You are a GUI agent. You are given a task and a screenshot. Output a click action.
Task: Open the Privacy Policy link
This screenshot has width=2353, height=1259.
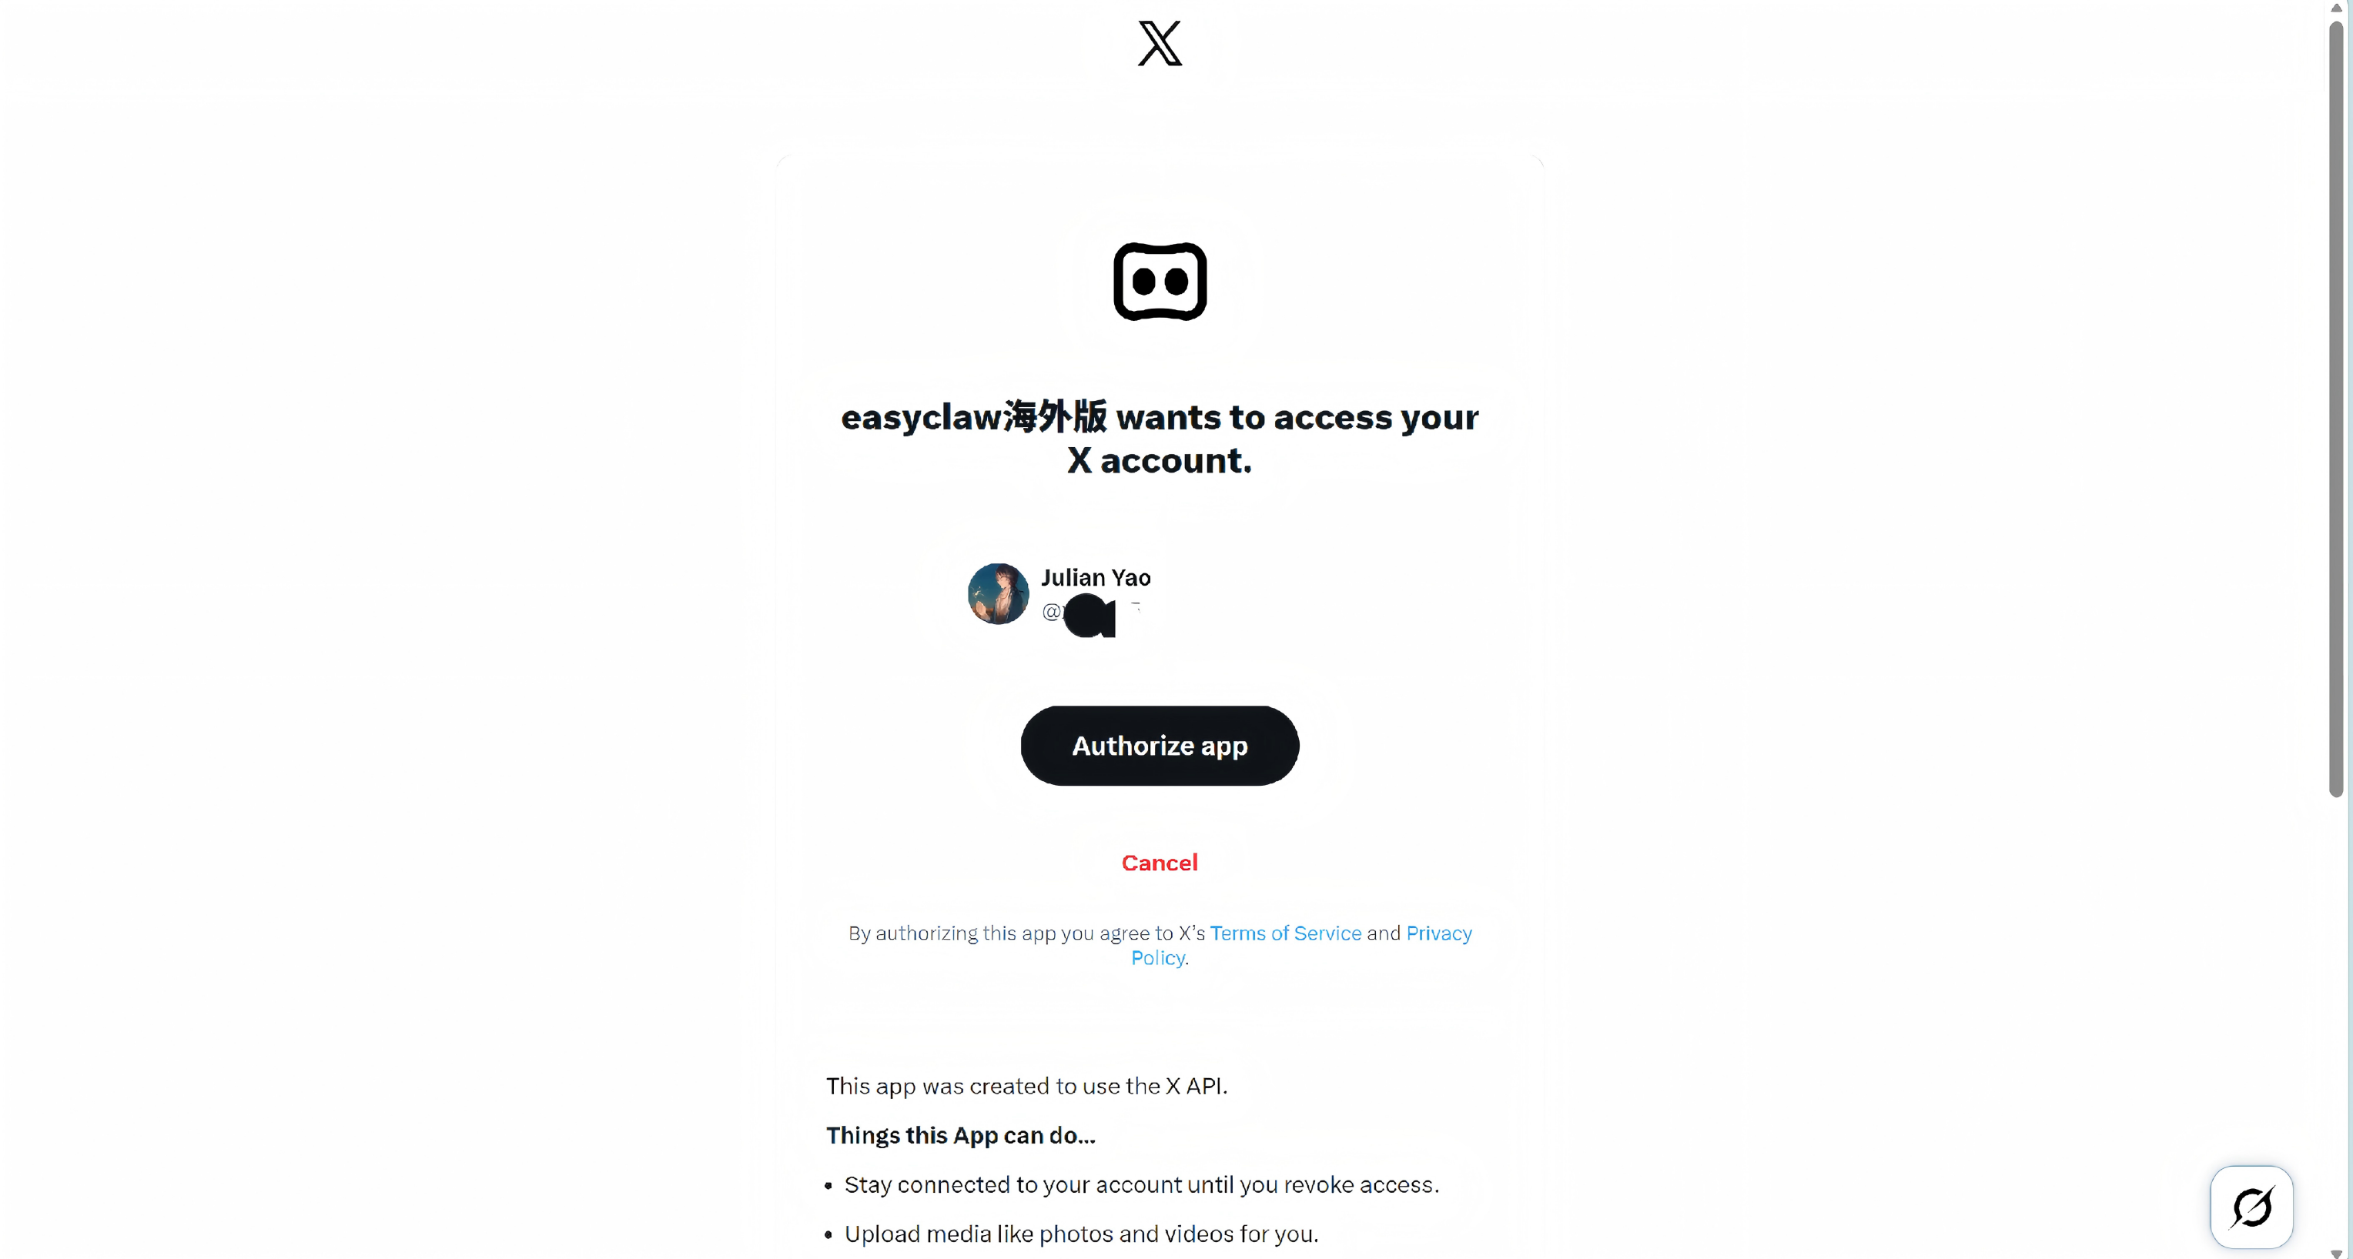[x=1302, y=945]
